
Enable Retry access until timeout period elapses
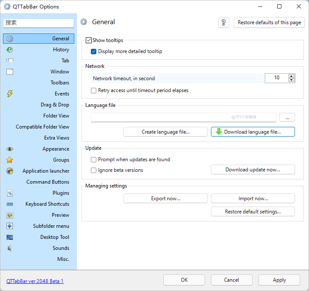point(93,90)
